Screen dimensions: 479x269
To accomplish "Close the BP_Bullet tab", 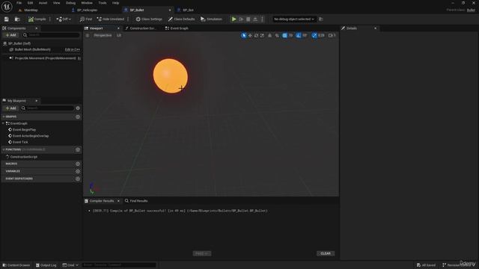I will [x=170, y=10].
